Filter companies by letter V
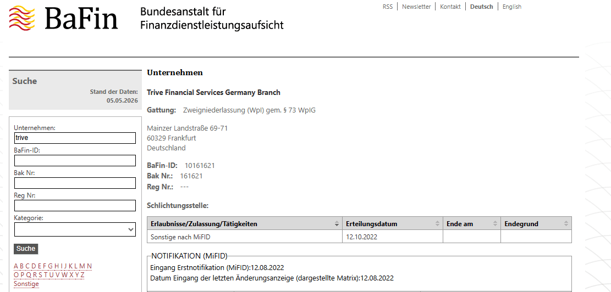Image resolution: width=611 pixels, height=292 pixels. pos(57,275)
